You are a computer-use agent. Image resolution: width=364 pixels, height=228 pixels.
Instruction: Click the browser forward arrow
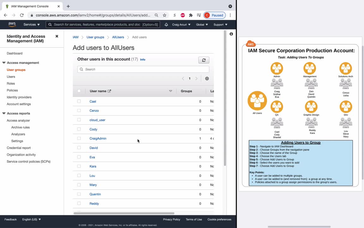tap(14, 15)
